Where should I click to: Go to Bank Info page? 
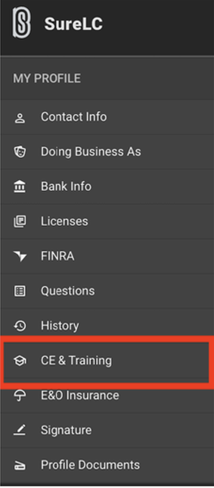coord(107,187)
